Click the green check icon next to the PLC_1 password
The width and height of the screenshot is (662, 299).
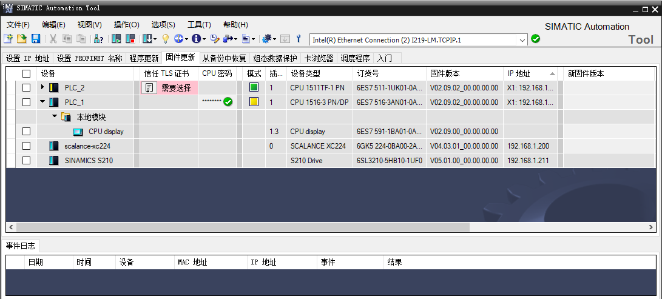click(228, 102)
